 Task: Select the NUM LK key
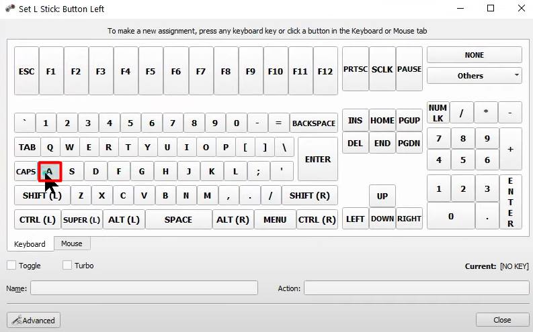click(x=438, y=113)
